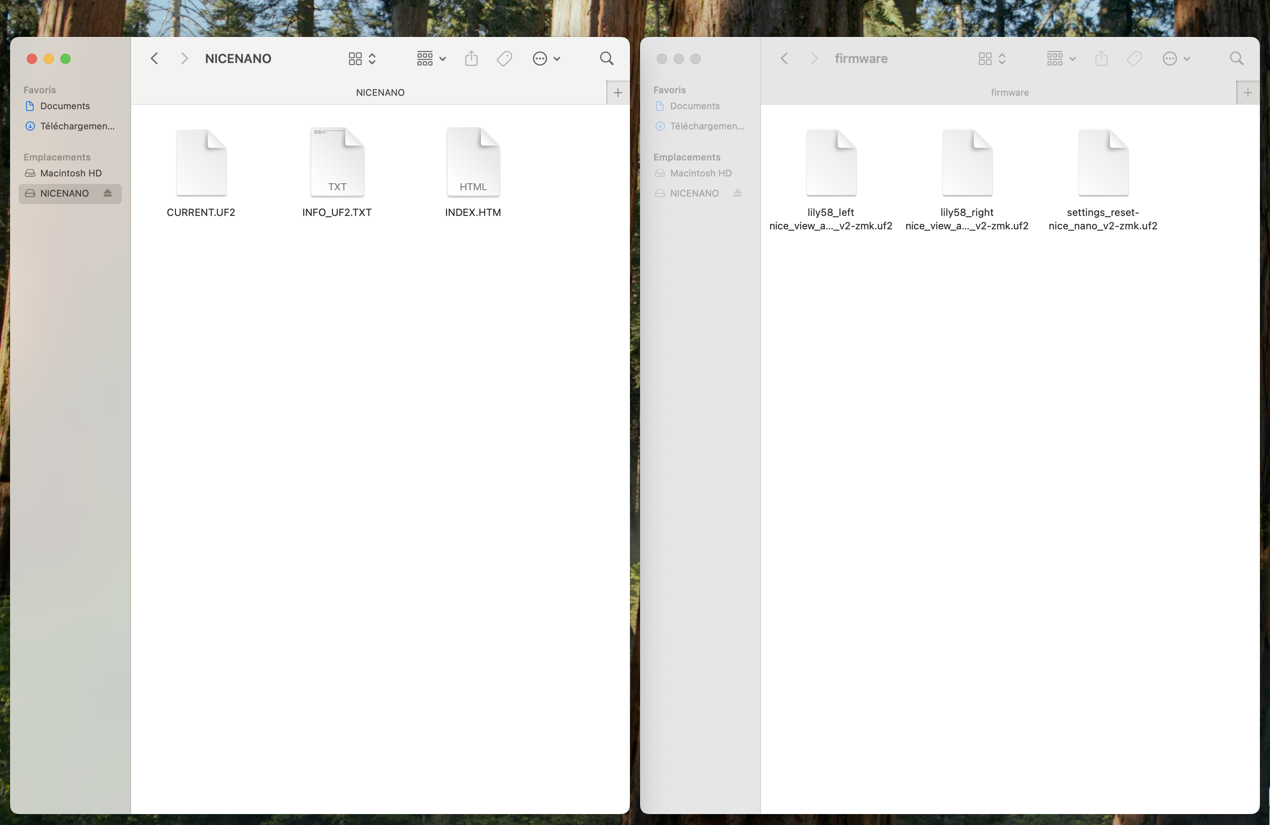Select the firmware tab in the right window
This screenshot has width=1270, height=825.
click(1010, 92)
